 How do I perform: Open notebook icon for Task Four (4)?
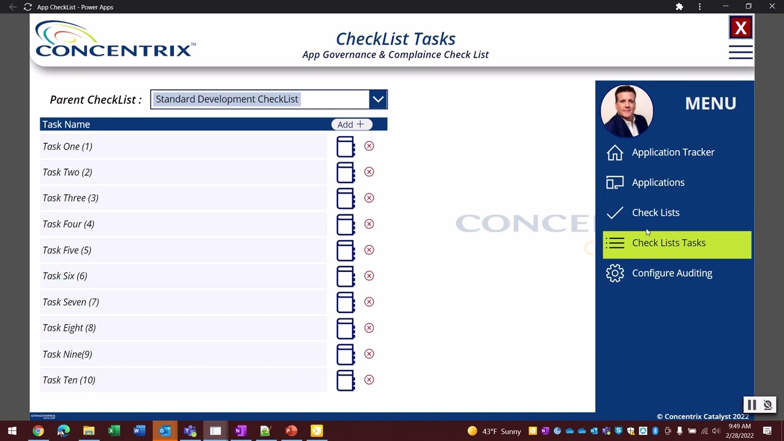click(345, 225)
